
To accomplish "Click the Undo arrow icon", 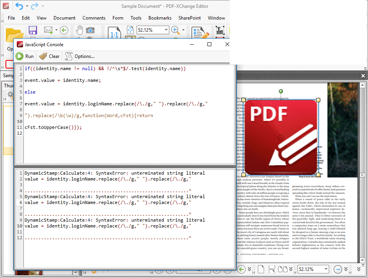I will point(19,6).
